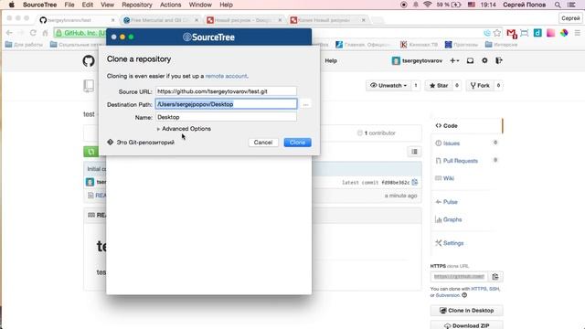Click the input language flag icon
Viewport: 585px width, 329px height.
[x=472, y=5]
